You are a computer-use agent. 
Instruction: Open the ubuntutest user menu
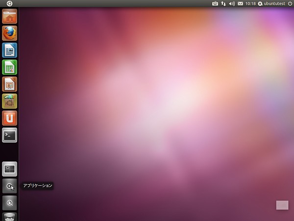pyautogui.click(x=271, y=3)
